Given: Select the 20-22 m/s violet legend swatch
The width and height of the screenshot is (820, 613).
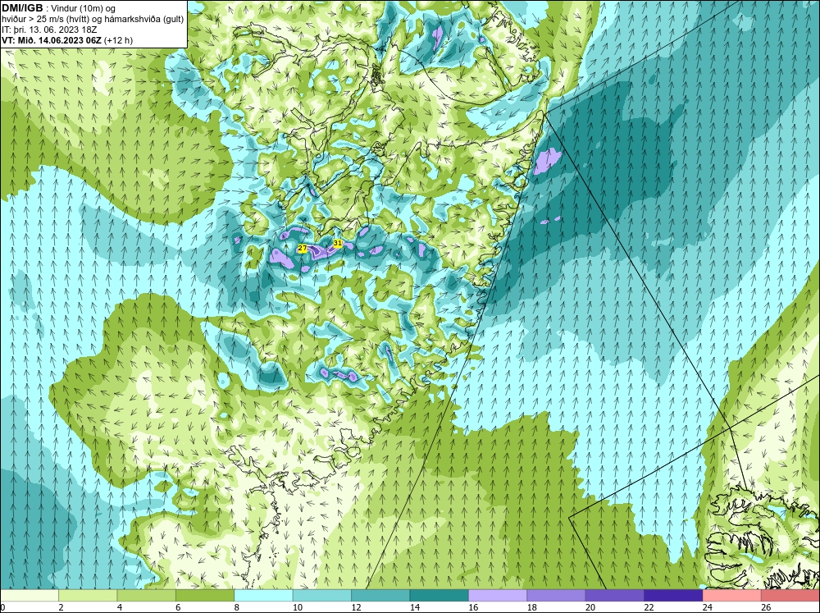Looking at the screenshot, I should [x=615, y=595].
